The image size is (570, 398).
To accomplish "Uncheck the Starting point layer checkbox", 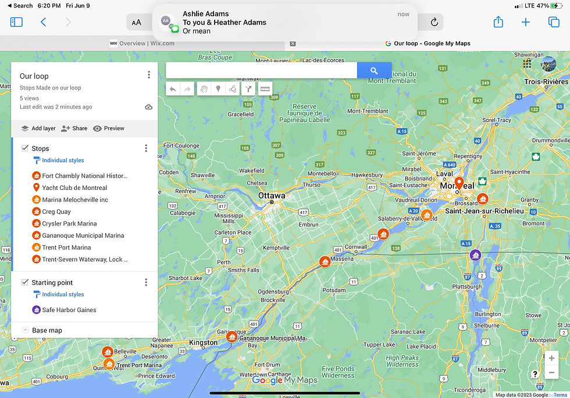I will pos(25,282).
